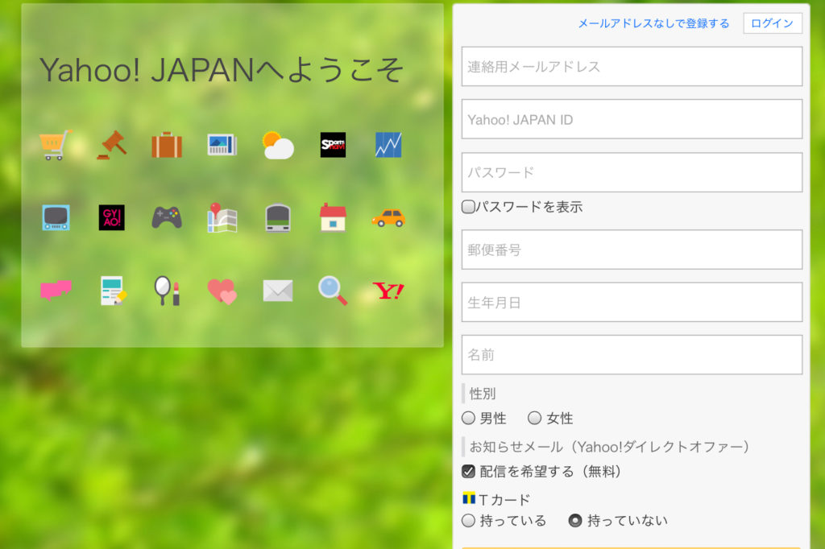Click the magnifying glass search icon
The width and height of the screenshot is (825, 549).
pos(333,291)
